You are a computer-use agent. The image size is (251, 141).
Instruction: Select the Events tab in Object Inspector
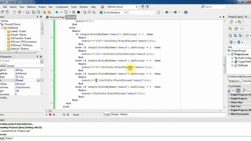pyautogui.click(x=11, y=66)
